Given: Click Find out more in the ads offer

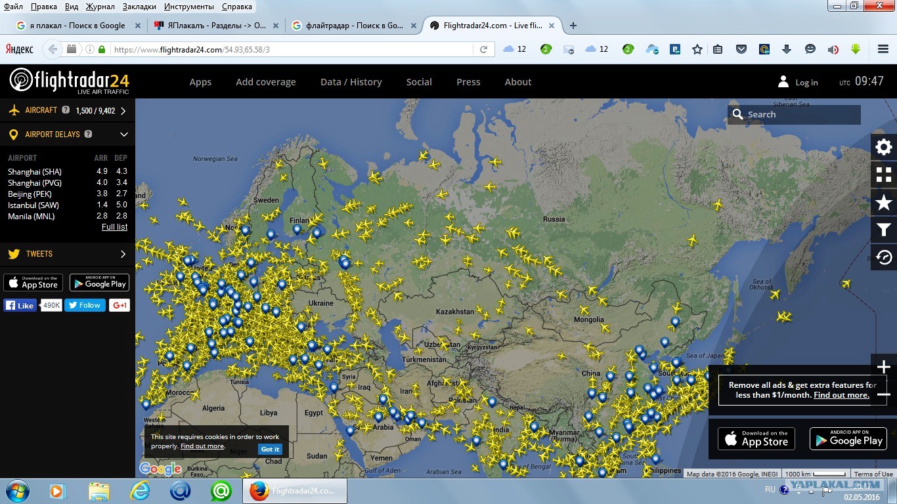Looking at the screenshot, I should pyautogui.click(x=841, y=395).
